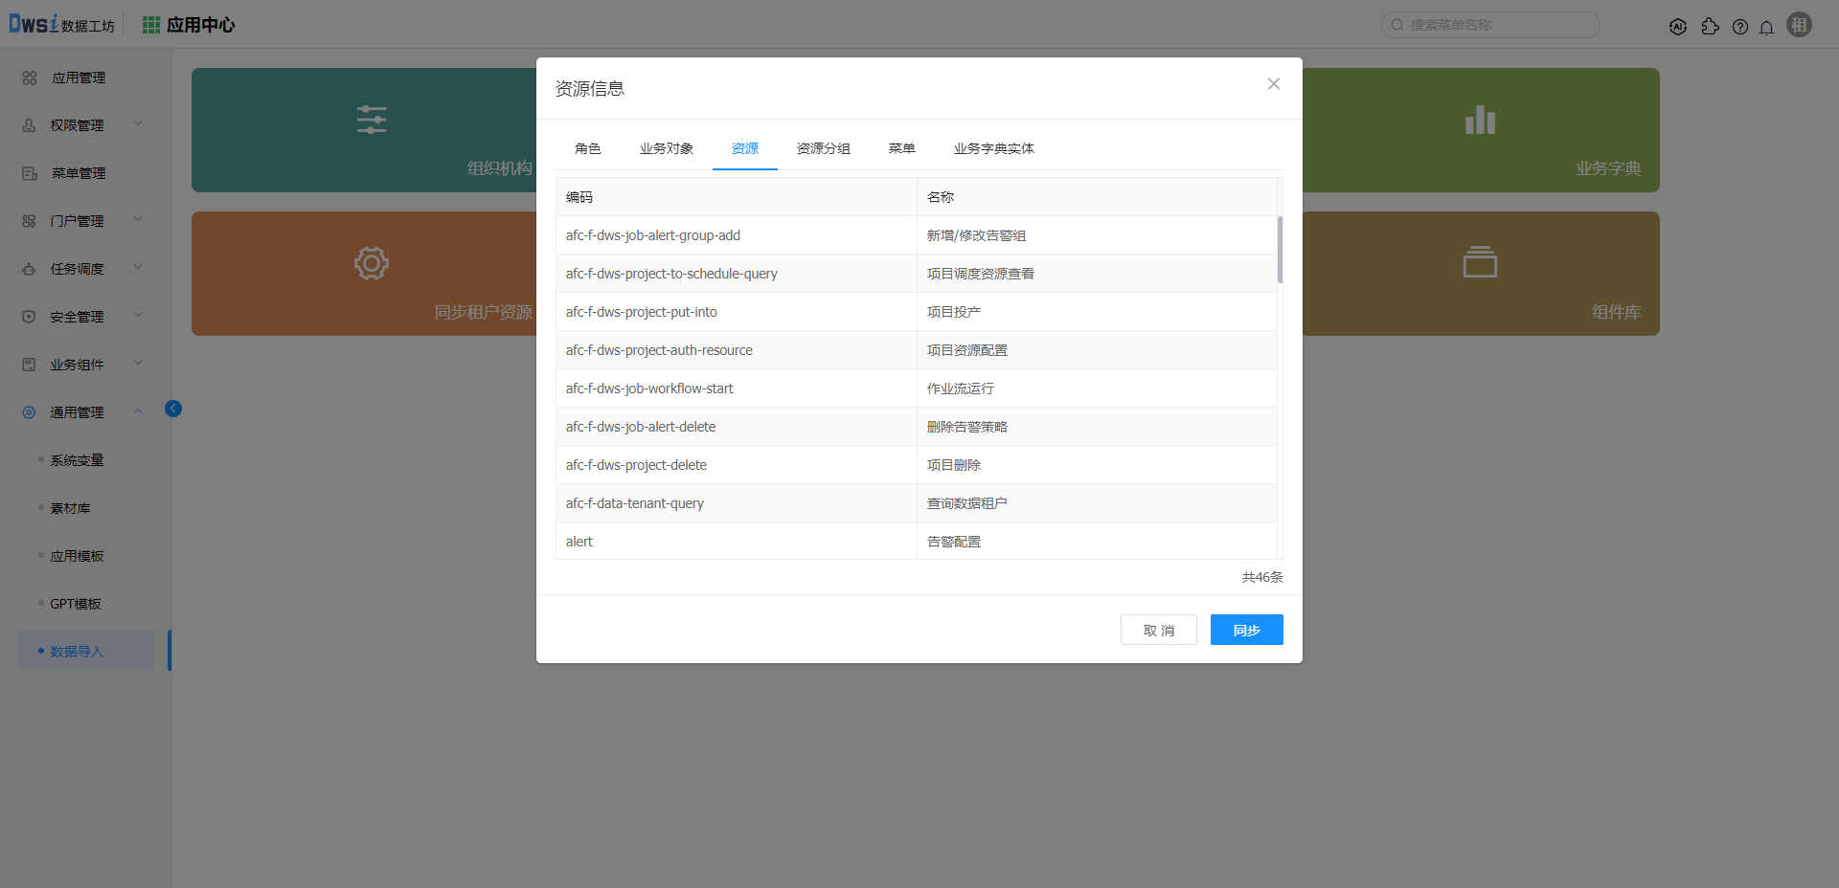Open the help question mark icon
This screenshot has height=888, width=1839.
click(x=1740, y=27)
